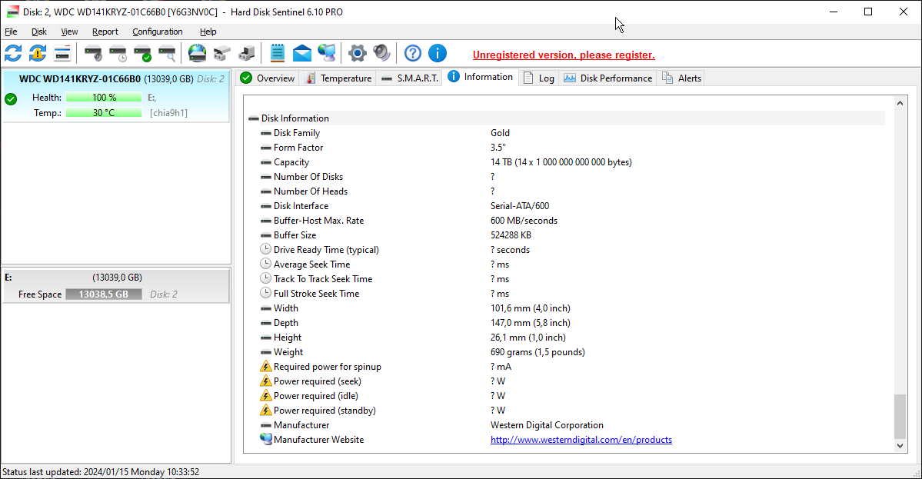
Task: Click the 30 °C temperature bar
Action: (x=104, y=113)
